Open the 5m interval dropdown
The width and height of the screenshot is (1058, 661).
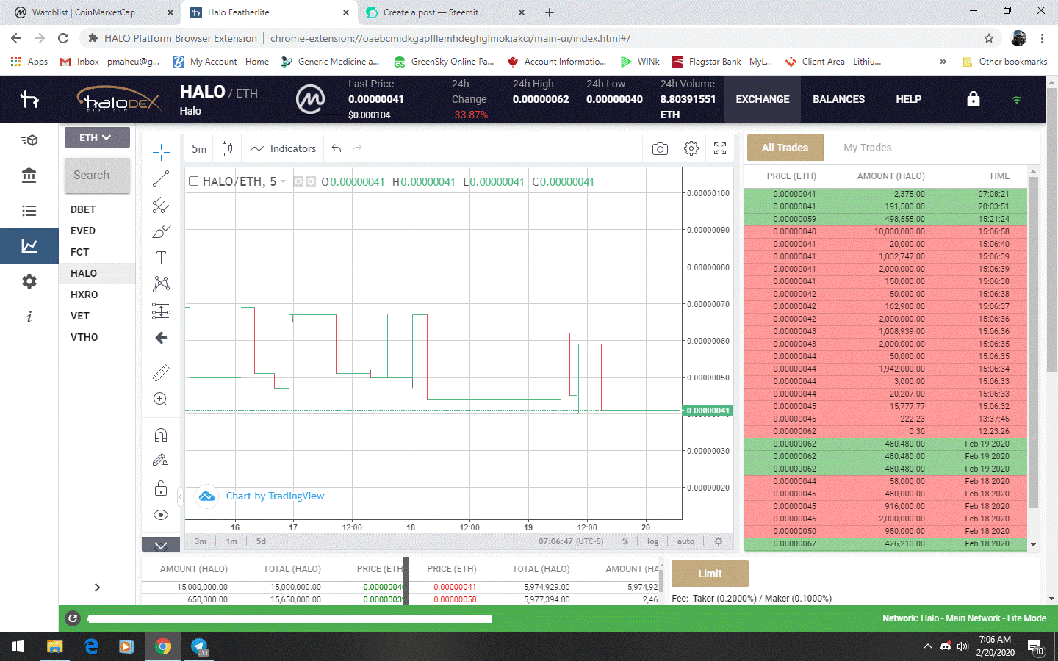199,149
